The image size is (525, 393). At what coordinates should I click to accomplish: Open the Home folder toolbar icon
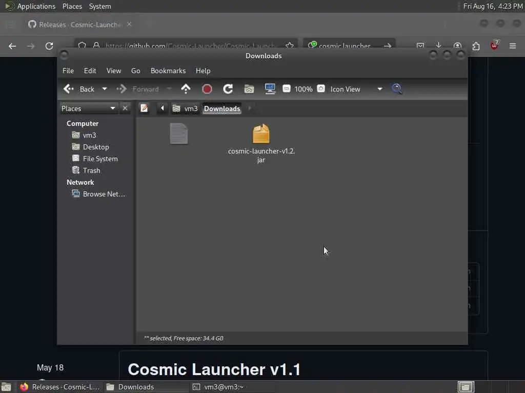click(249, 89)
